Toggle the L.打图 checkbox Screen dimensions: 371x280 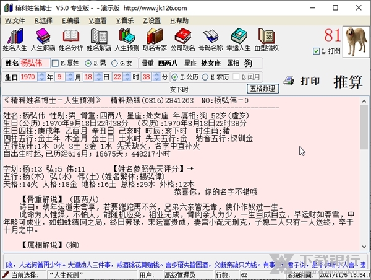[x=316, y=51]
